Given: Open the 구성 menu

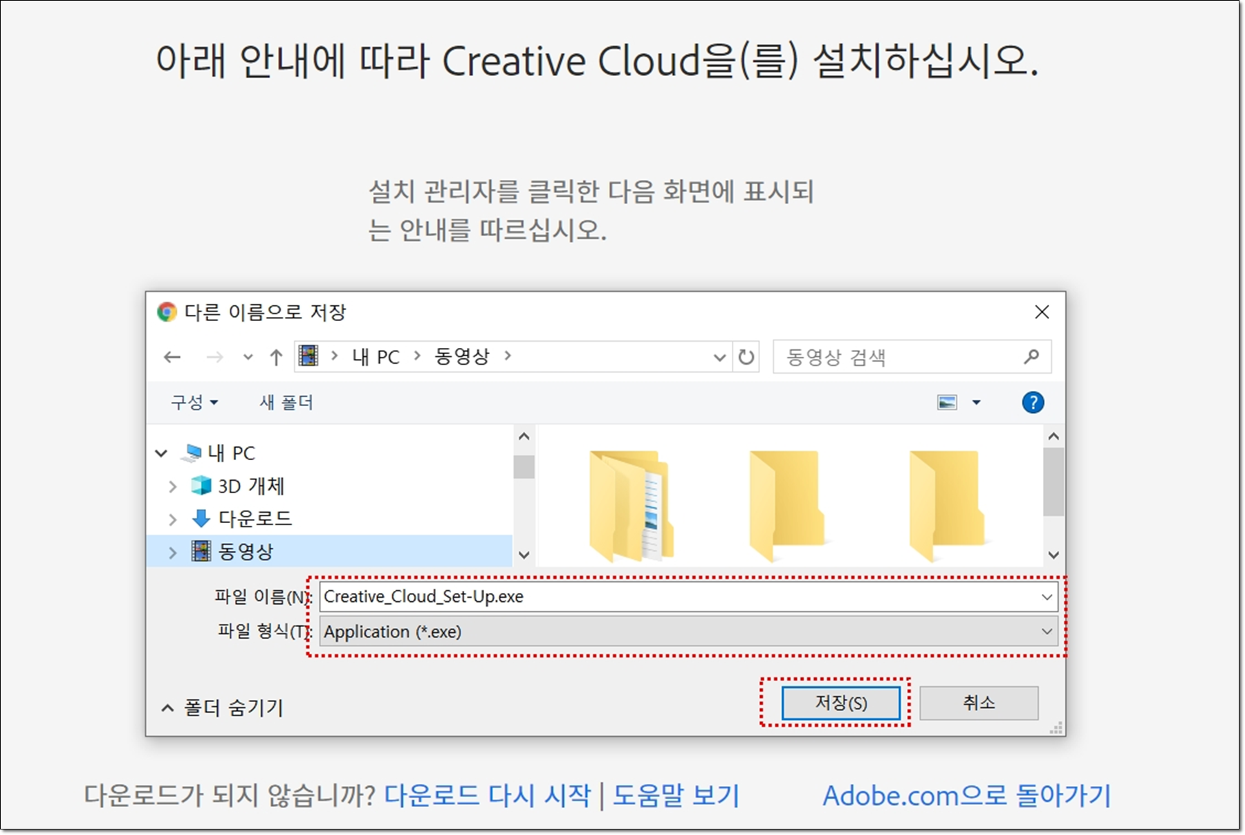Looking at the screenshot, I should click(194, 402).
